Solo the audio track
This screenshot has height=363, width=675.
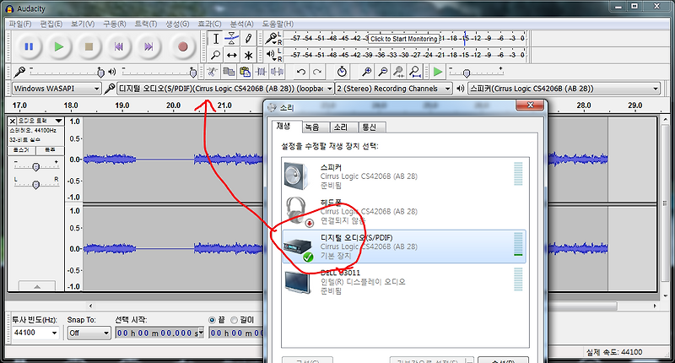tap(50, 150)
